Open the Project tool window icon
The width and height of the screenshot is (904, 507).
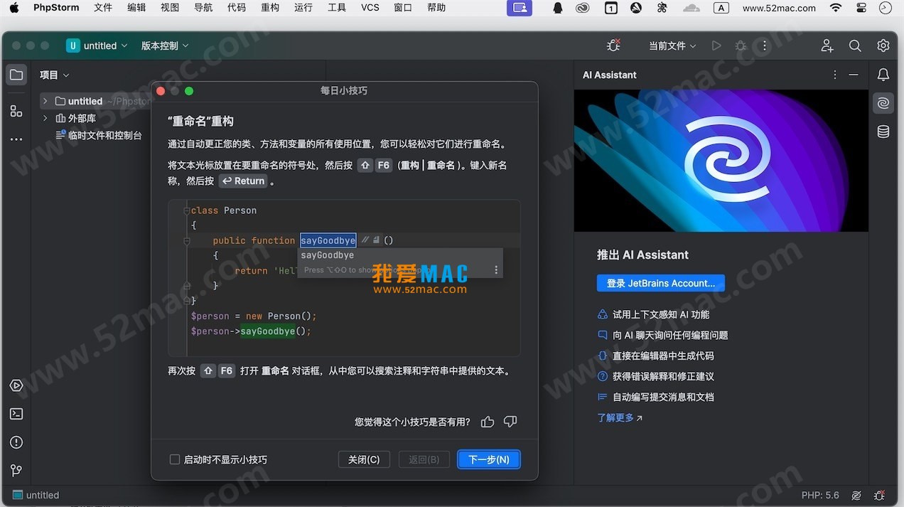16,75
